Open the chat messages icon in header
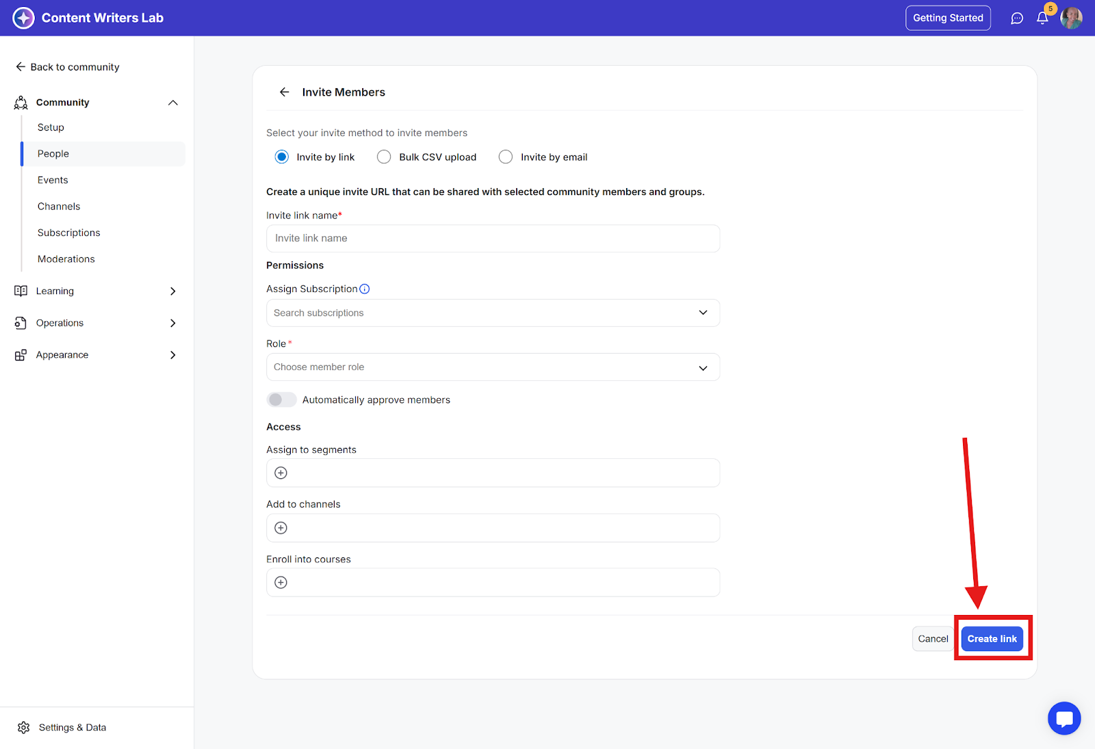1095x749 pixels. pos(1017,18)
